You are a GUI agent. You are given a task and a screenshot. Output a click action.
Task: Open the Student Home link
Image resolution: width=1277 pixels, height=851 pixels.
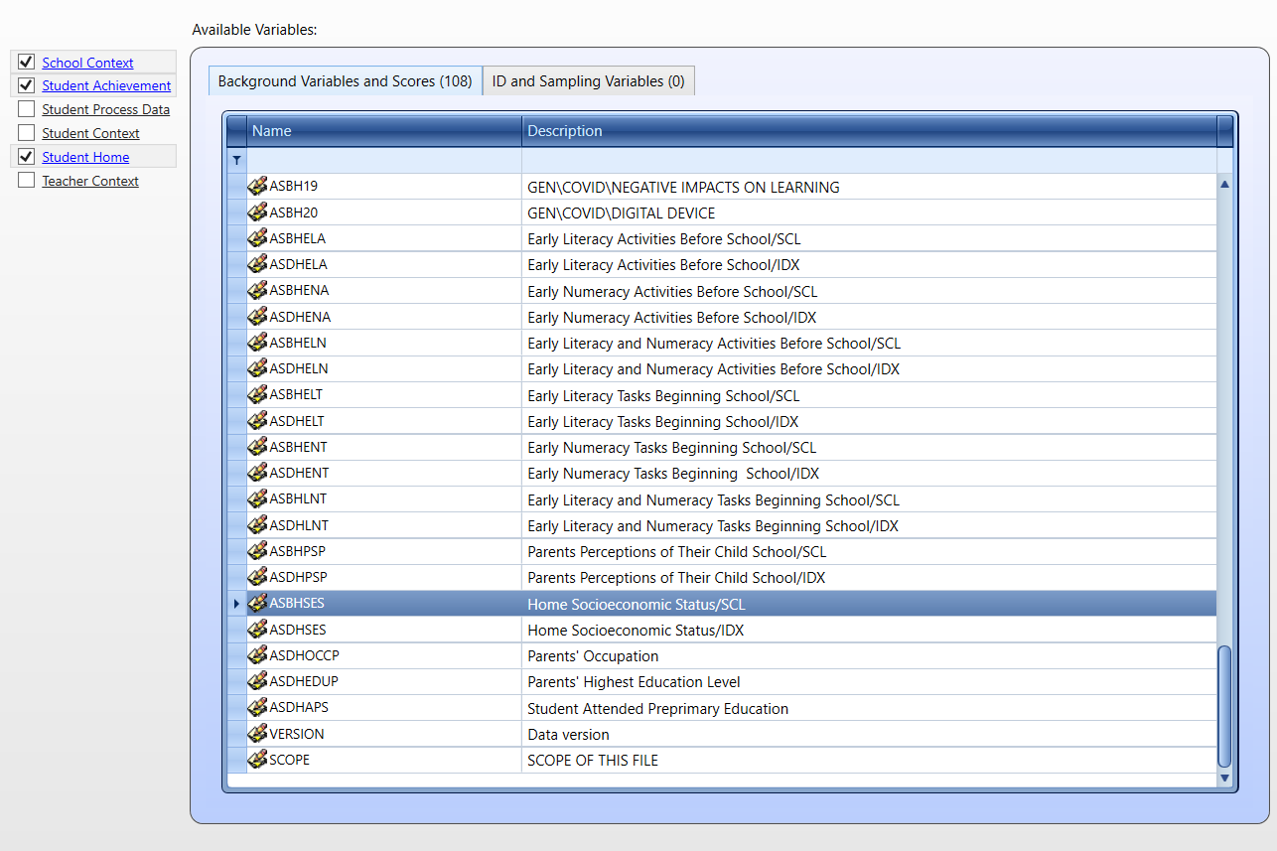pyautogui.click(x=85, y=158)
